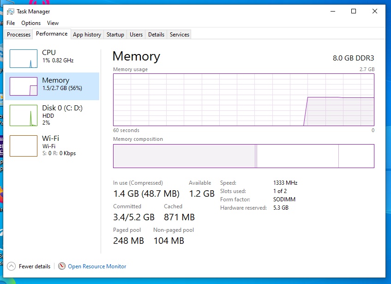Click the Slots used value 1 of 2
This screenshot has height=284, width=391.
280,191
